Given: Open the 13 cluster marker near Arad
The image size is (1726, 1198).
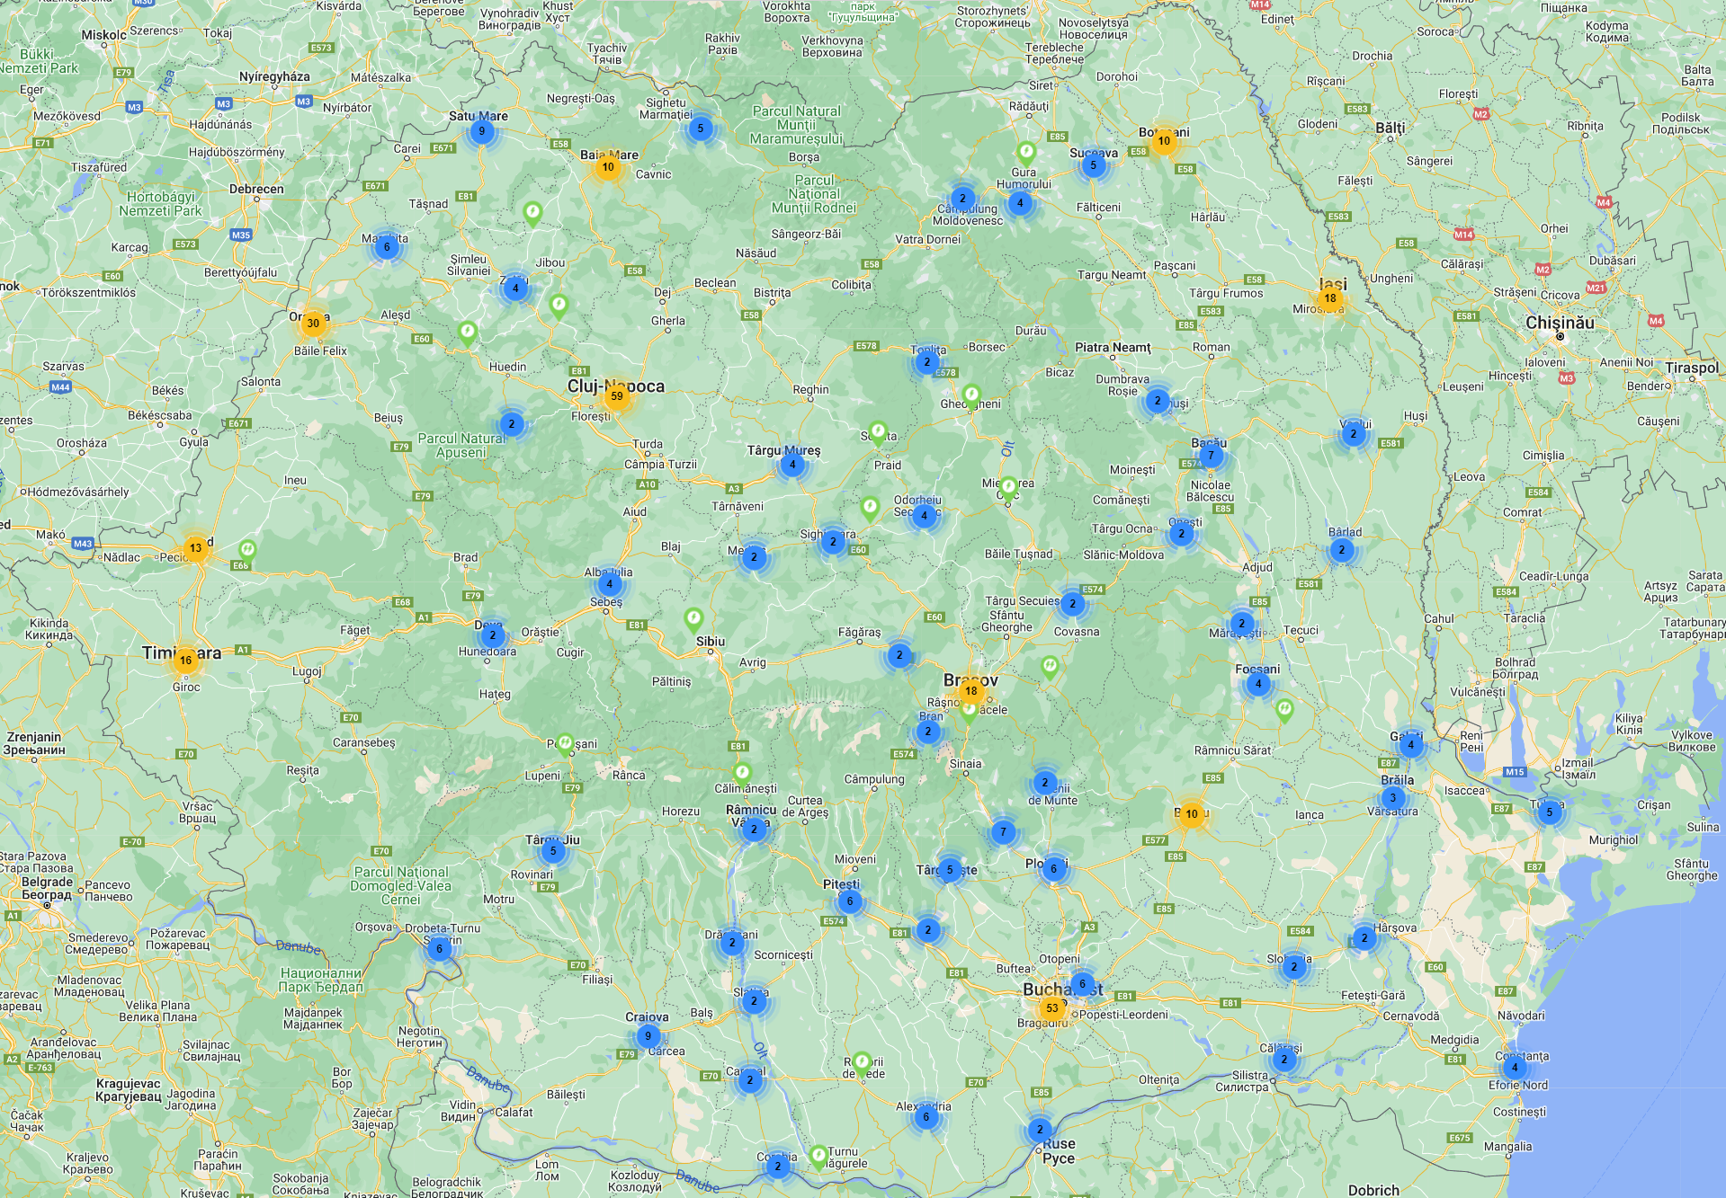Looking at the screenshot, I should coord(195,548).
